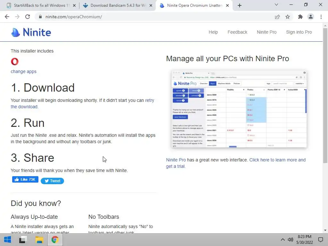Bookmark this page with the star icon
Screen dimensions: 328x246
288,17
